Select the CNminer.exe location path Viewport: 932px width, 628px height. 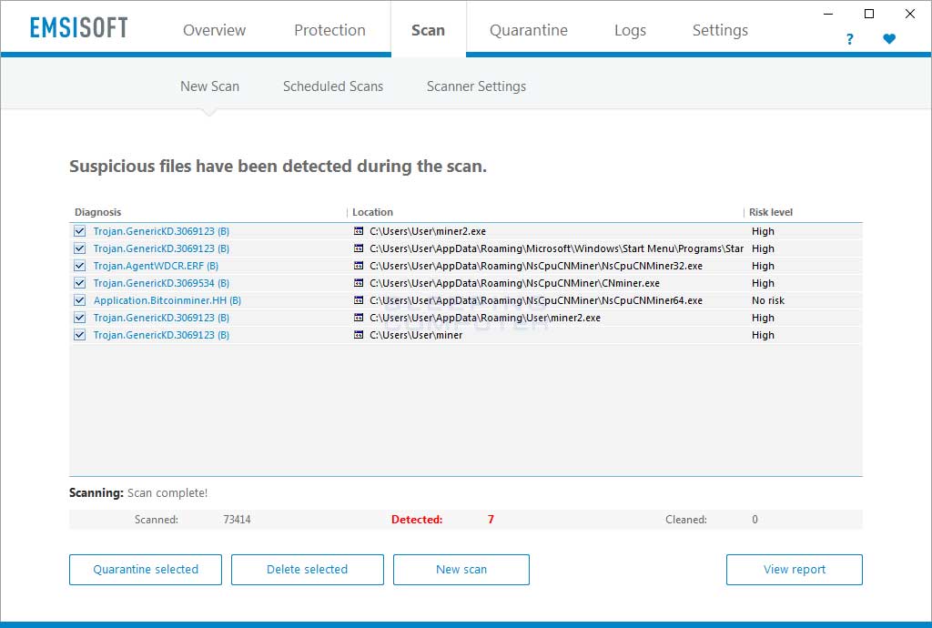point(515,283)
